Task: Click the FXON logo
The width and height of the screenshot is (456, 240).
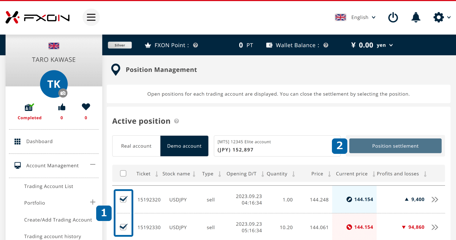Action: click(37, 18)
